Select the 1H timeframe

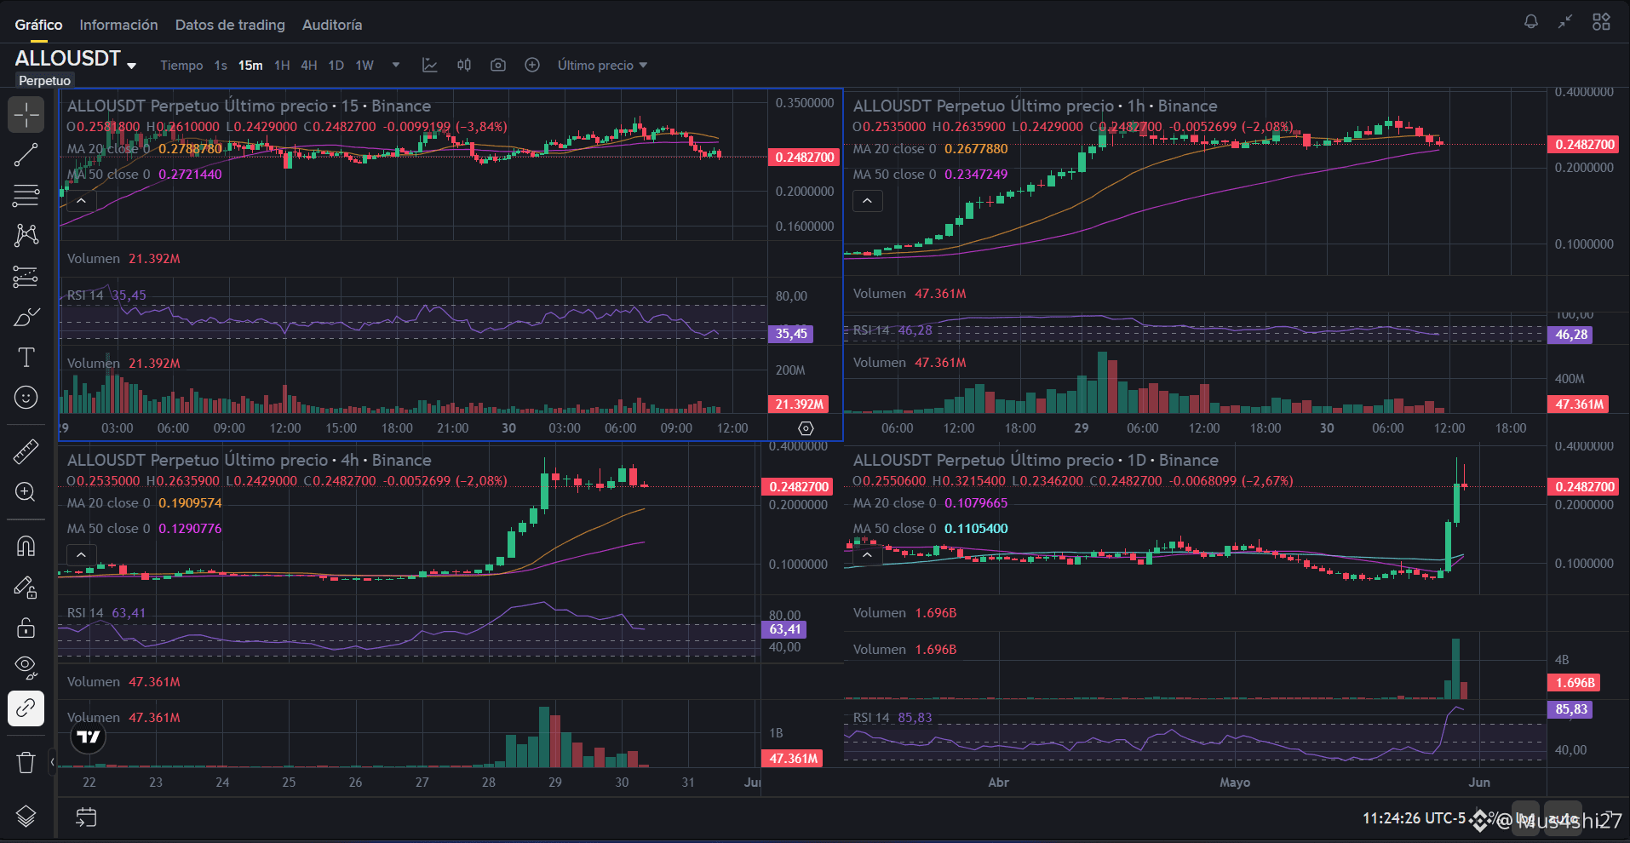pyautogui.click(x=282, y=66)
